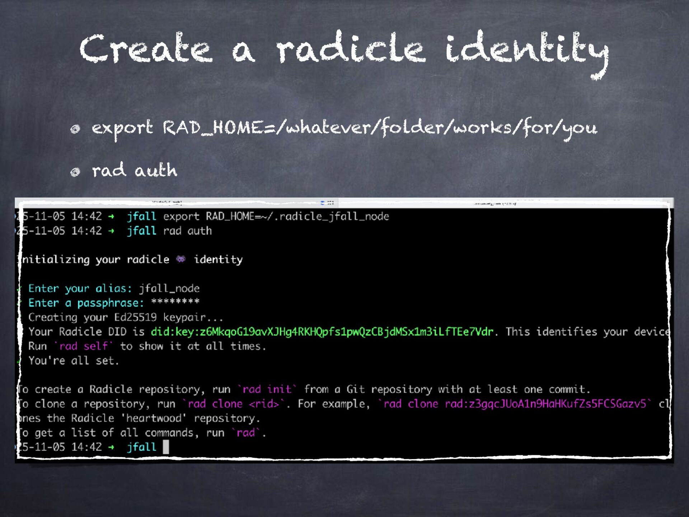This screenshot has height=517, width=689.
Task: Click the heartwood rad:z3gqc repository ID
Action: [545, 404]
